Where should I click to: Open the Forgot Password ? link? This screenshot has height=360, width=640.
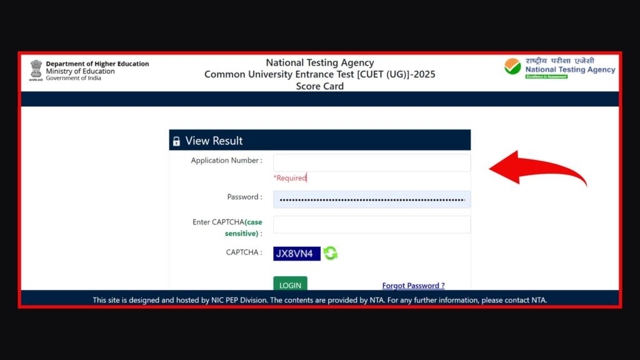tap(414, 285)
